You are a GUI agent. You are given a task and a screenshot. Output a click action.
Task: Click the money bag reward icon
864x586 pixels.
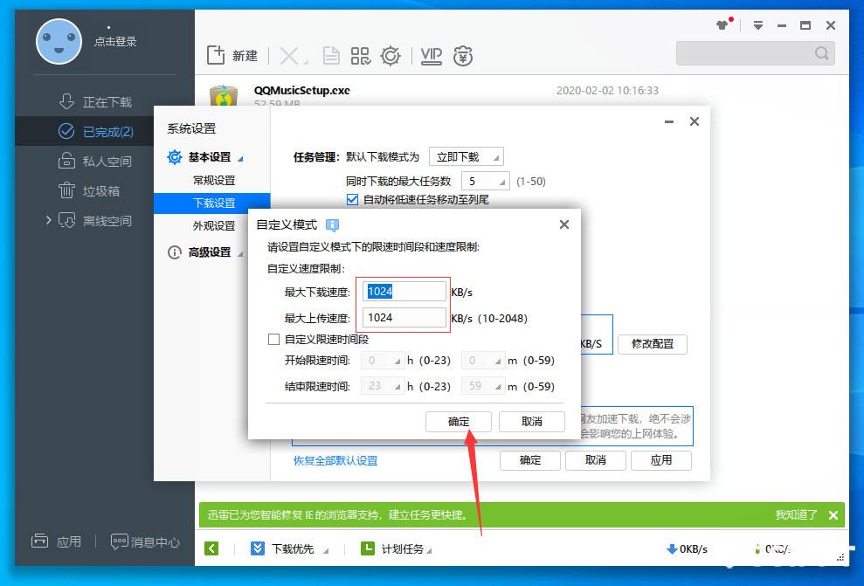coord(463,56)
